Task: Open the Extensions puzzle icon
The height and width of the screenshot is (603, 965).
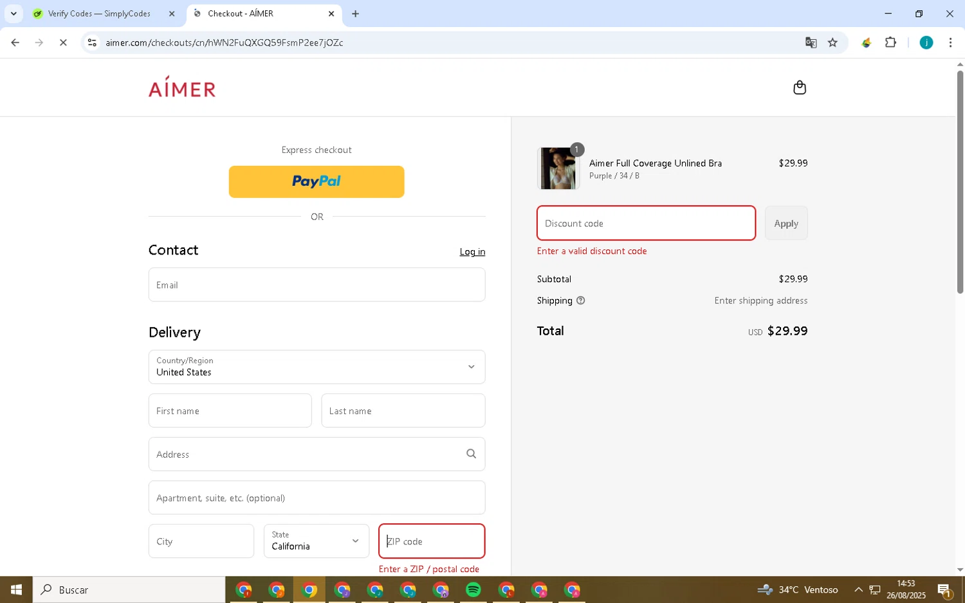Action: pos(890,42)
